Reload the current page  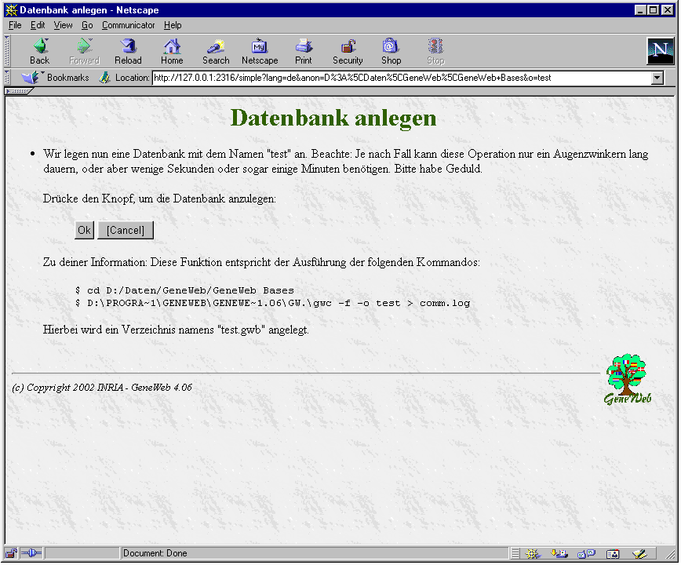pos(128,52)
